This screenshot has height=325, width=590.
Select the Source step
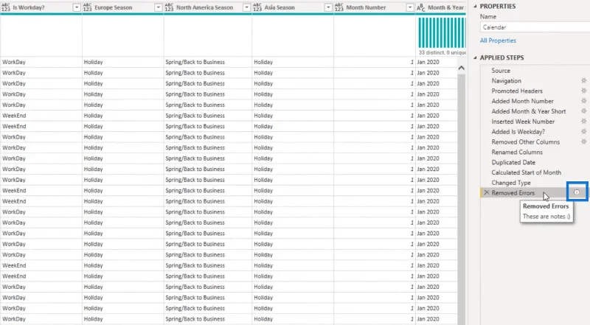501,70
